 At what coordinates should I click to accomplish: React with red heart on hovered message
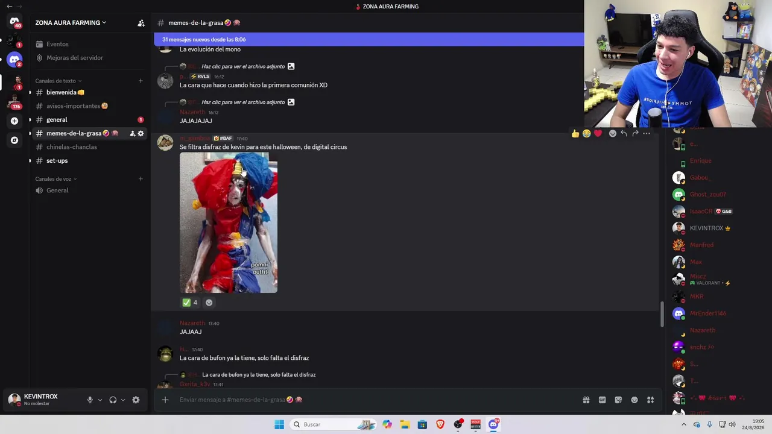coord(598,133)
